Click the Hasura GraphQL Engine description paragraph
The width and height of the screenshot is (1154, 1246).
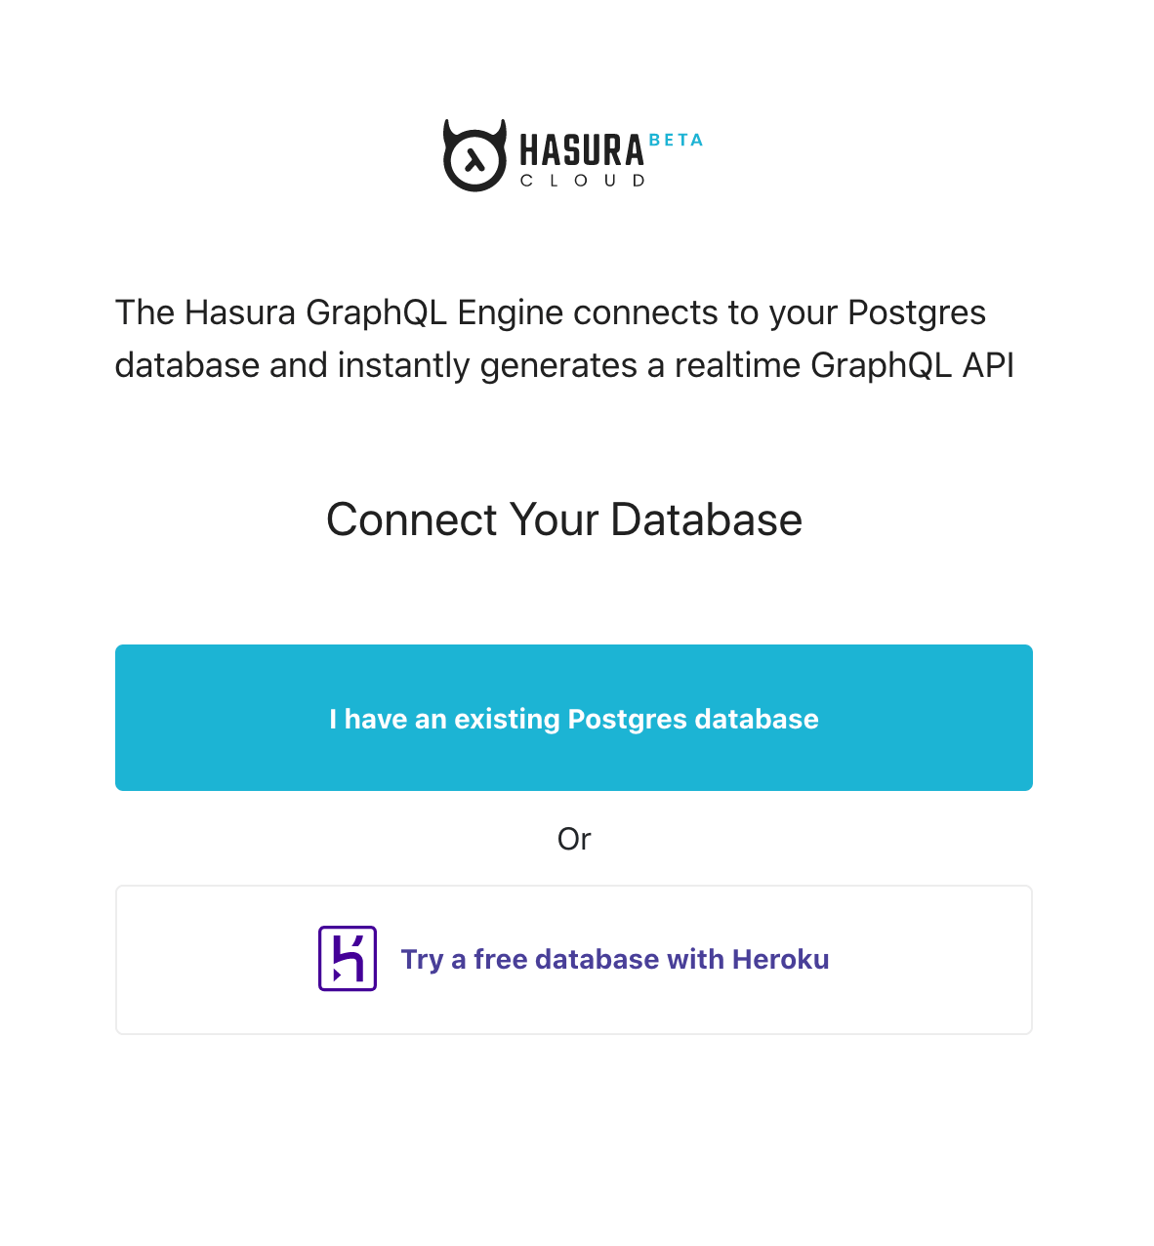564,339
